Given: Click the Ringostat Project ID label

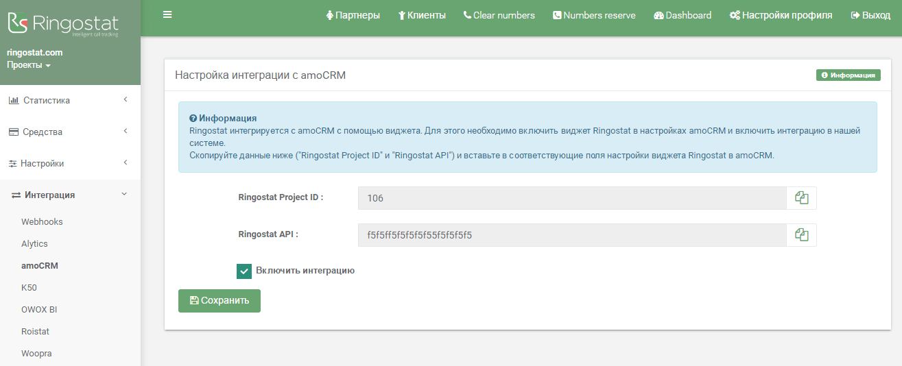Looking at the screenshot, I should pos(281,197).
